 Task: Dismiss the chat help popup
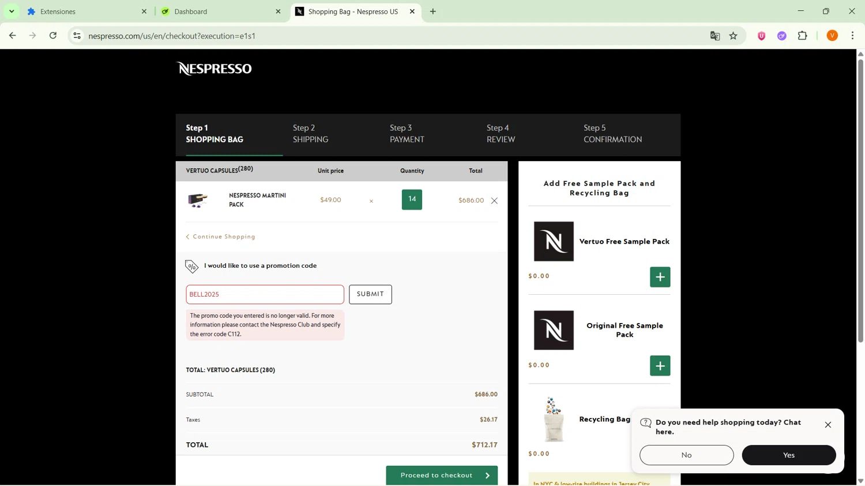tap(828, 425)
